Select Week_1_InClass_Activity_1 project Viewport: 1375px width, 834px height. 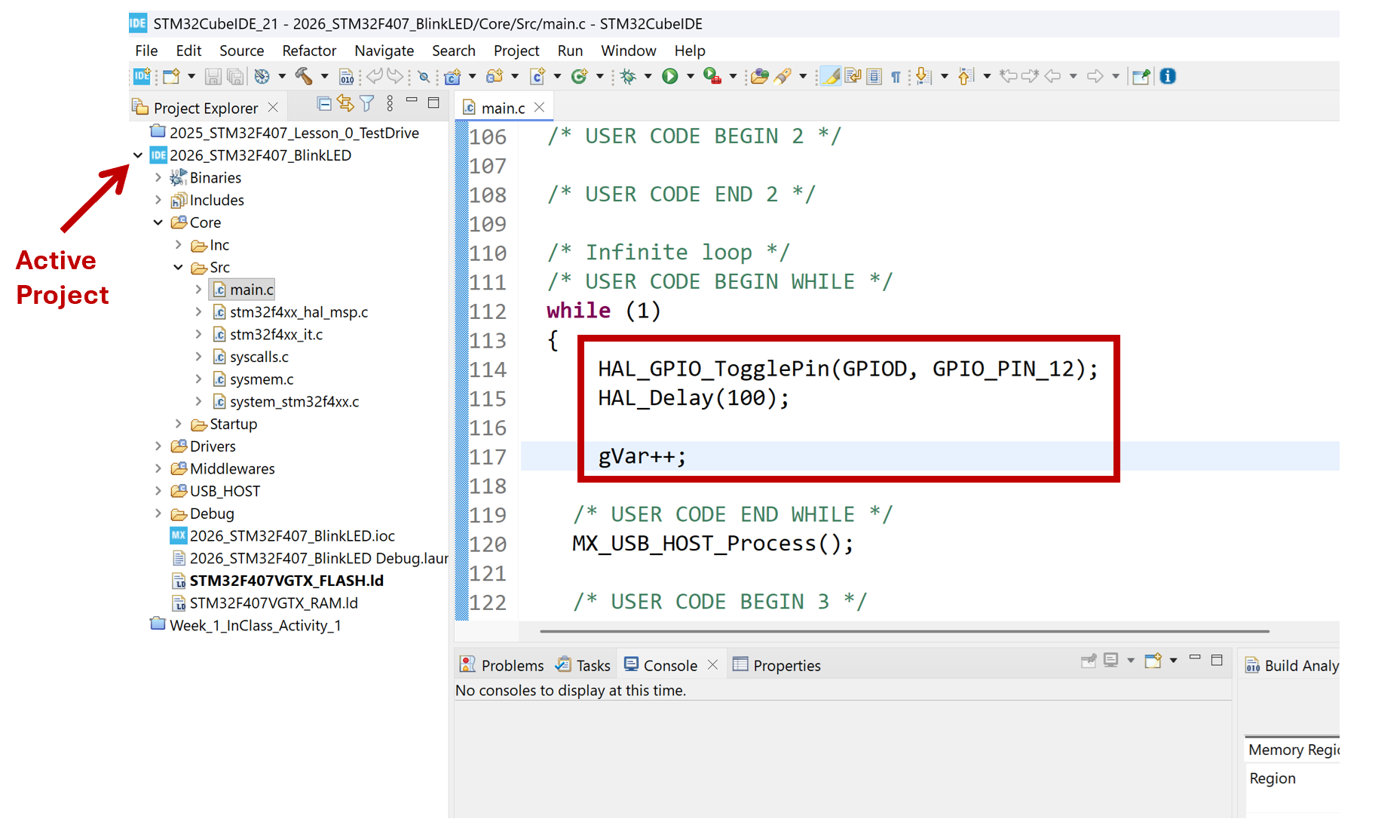[246, 625]
